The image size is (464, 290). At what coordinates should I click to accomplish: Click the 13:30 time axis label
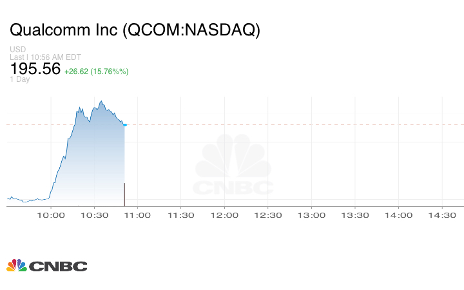tap(355, 215)
